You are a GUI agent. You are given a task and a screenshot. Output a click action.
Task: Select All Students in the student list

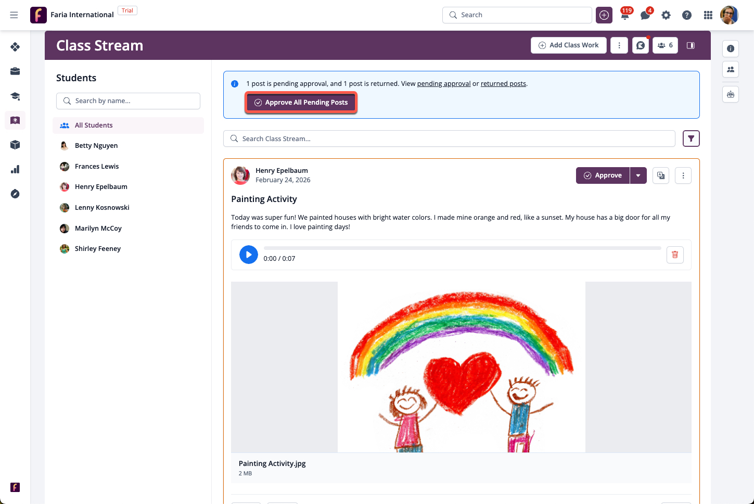click(x=94, y=125)
